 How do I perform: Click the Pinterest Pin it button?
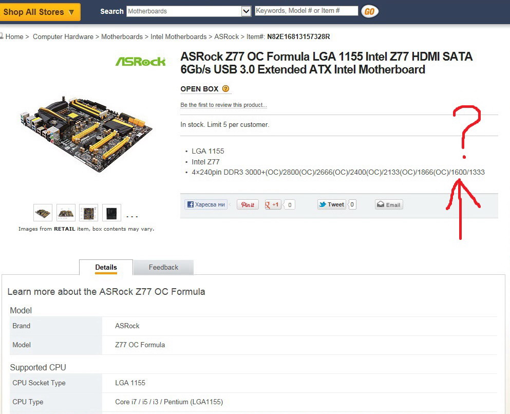click(x=248, y=204)
